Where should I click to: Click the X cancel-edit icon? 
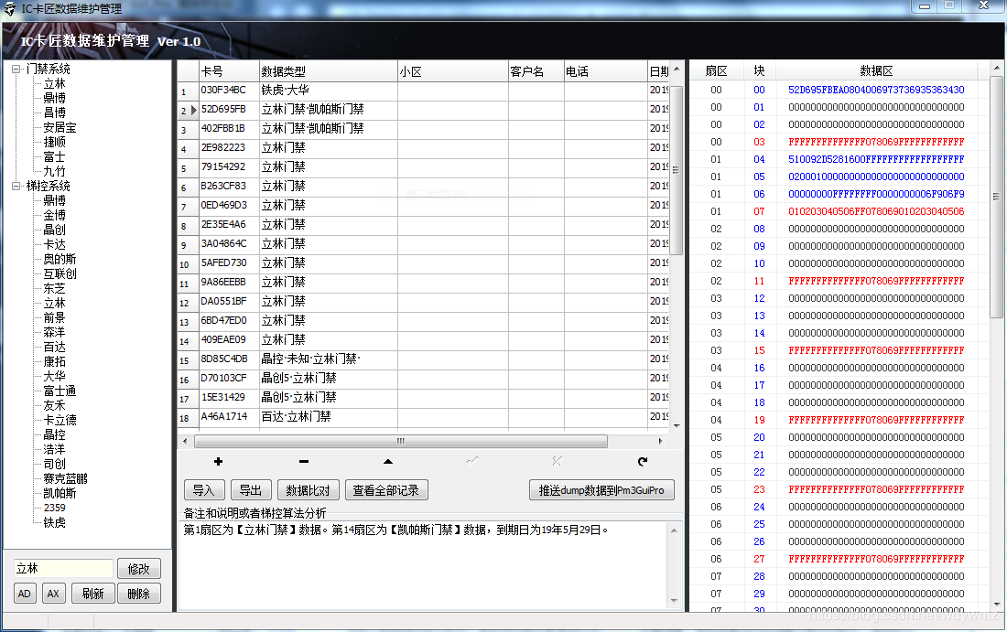(558, 461)
